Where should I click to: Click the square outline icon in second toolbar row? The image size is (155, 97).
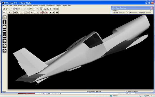(x=25, y=12)
